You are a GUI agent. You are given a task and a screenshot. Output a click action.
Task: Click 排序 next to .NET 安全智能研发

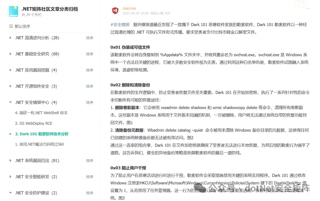click(89, 177)
